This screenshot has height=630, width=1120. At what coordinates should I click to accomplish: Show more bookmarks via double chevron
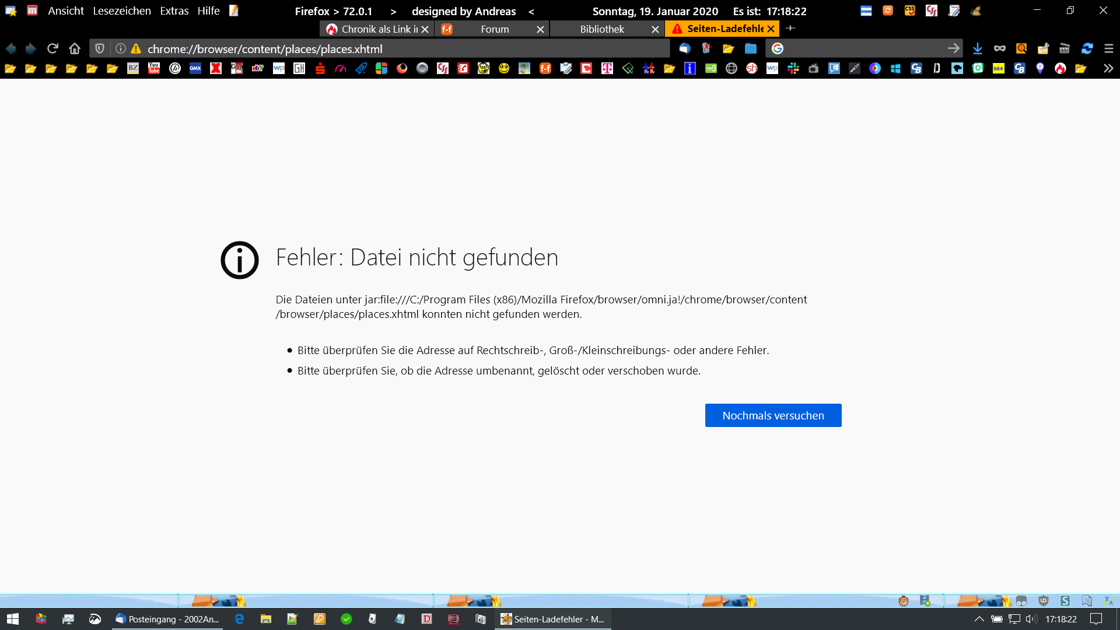(x=1108, y=68)
